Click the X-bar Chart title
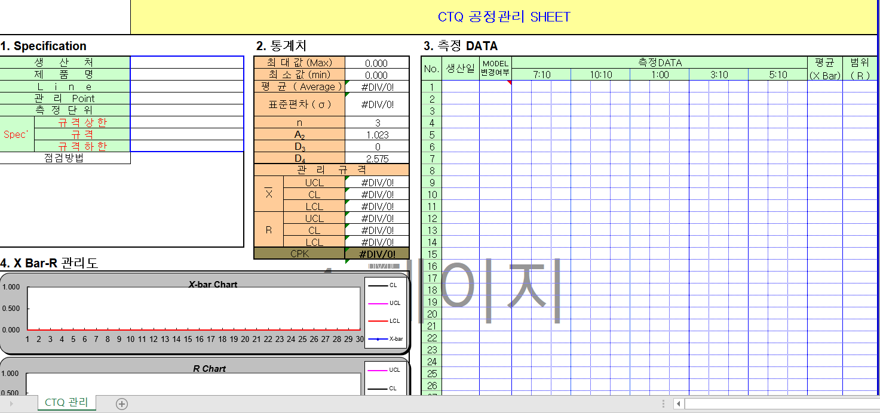Viewport: 880px width, 413px height. pyautogui.click(x=213, y=284)
